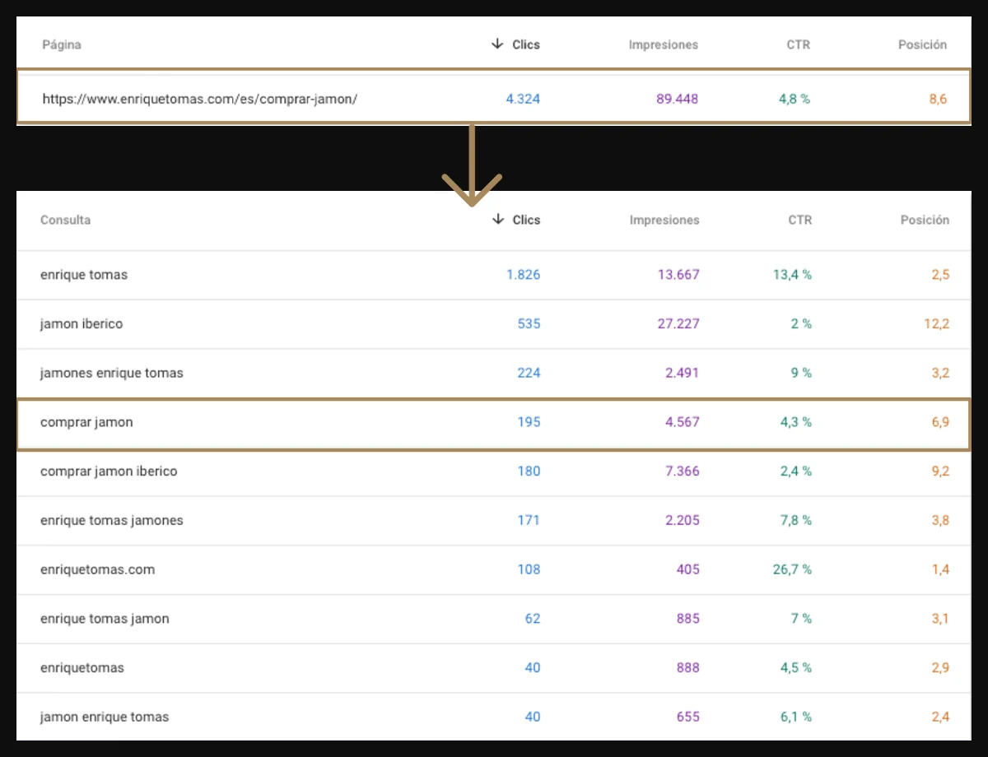Click the 180 clicks value
Image resolution: width=988 pixels, height=757 pixels.
(529, 471)
